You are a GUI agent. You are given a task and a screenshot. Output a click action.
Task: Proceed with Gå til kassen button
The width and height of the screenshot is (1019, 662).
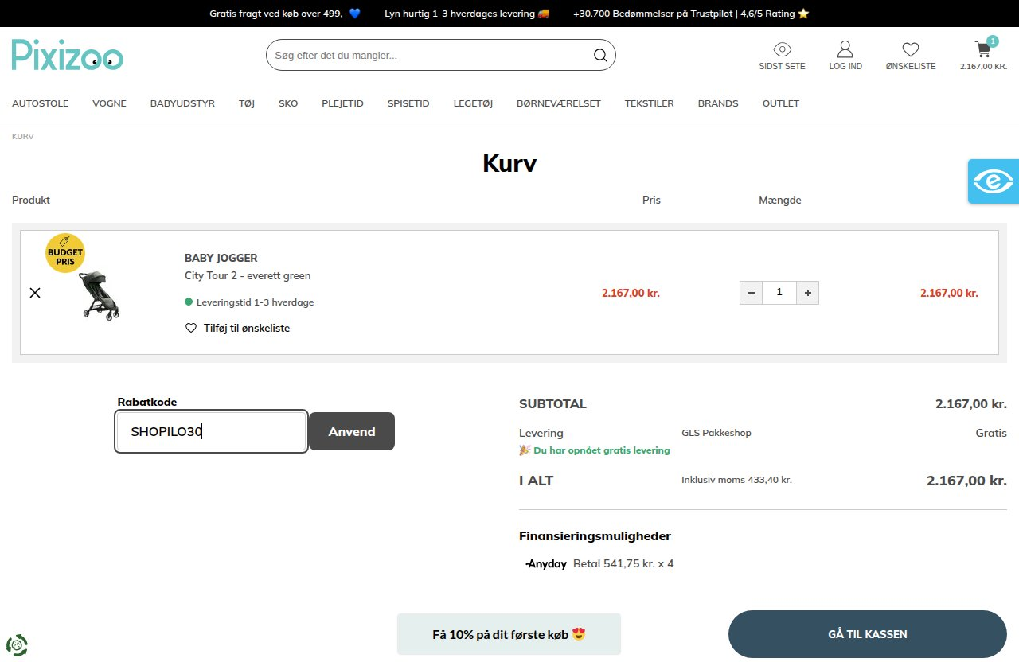tap(868, 634)
